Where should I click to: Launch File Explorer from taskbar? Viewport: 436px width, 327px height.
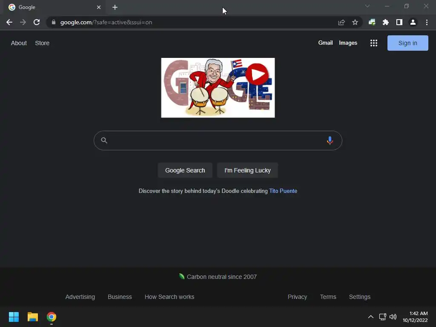32,317
